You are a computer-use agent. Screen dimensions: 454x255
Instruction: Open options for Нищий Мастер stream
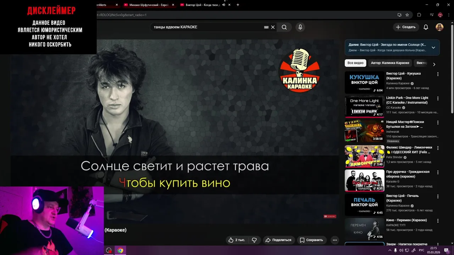pos(438,123)
